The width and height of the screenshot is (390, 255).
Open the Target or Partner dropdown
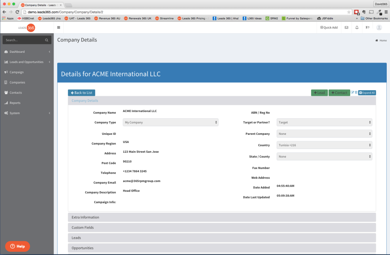324,122
